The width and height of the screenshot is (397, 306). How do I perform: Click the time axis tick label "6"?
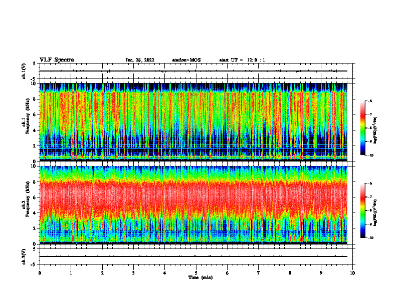tap(227, 273)
